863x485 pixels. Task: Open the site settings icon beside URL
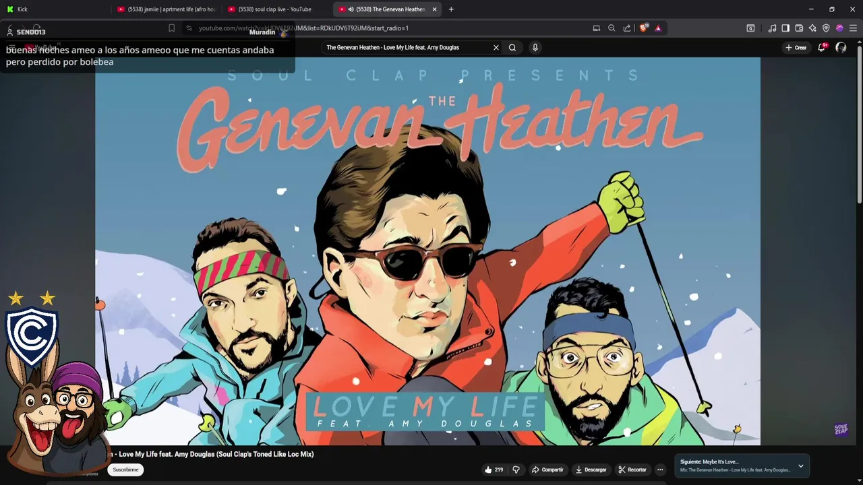coord(189,28)
